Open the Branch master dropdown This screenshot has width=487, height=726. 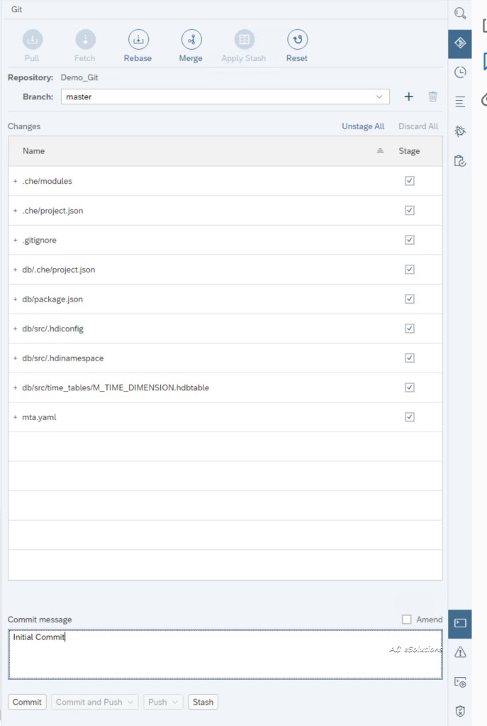point(381,97)
